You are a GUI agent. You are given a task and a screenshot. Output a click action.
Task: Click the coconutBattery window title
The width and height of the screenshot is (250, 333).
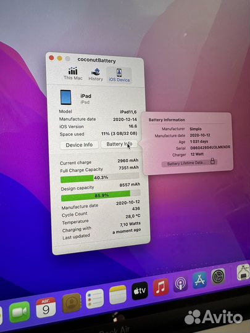coord(96,60)
